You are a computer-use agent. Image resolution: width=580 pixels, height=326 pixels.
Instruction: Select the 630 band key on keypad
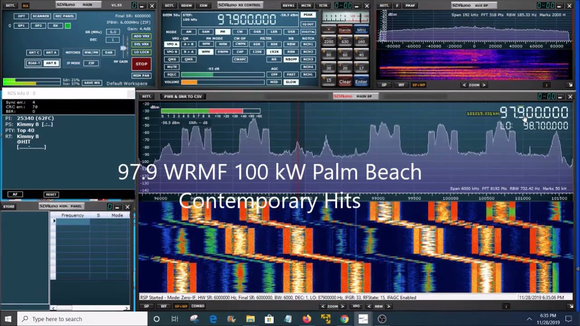345,42
